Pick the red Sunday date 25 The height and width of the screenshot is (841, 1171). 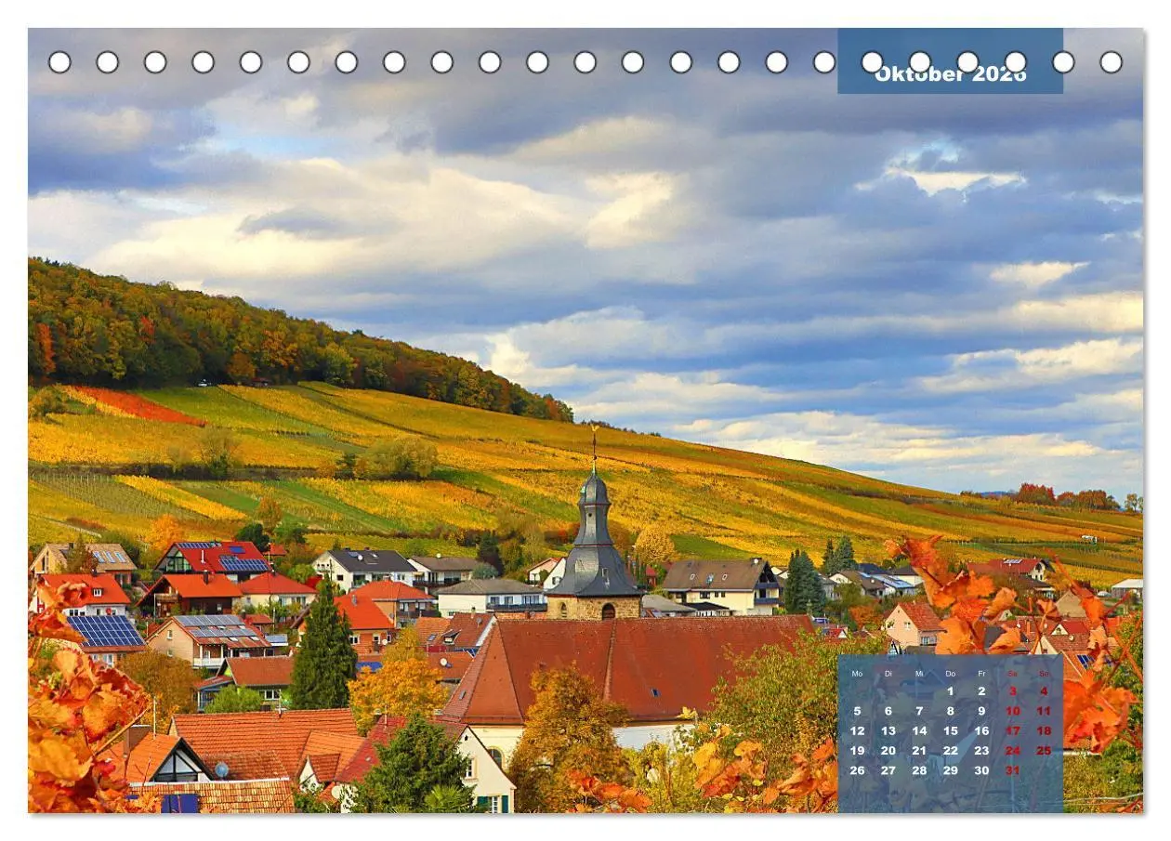point(1044,751)
